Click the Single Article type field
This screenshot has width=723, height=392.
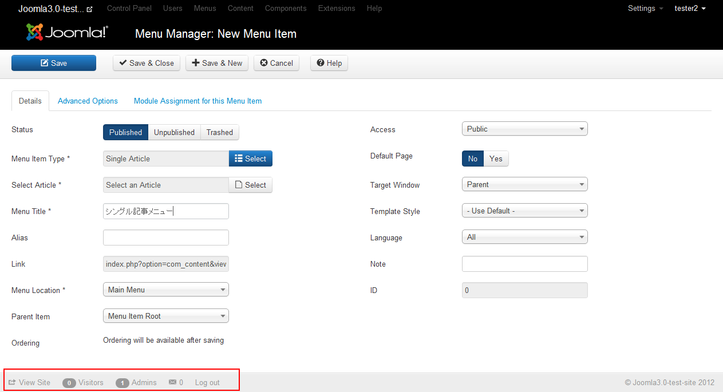pyautogui.click(x=166, y=159)
